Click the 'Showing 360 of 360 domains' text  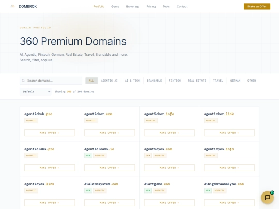[x=74, y=92]
